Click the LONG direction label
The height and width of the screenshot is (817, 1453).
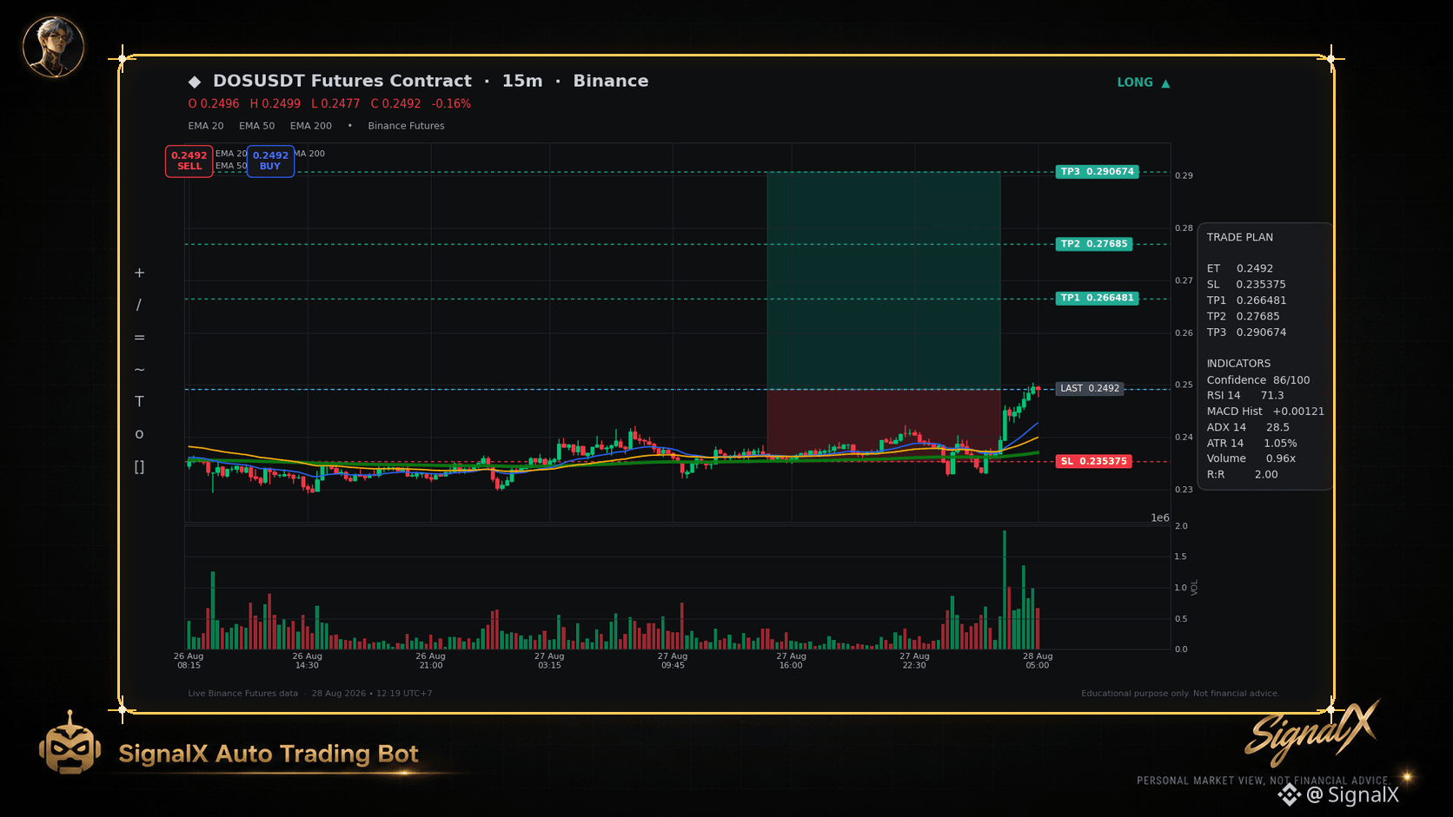(x=1135, y=82)
